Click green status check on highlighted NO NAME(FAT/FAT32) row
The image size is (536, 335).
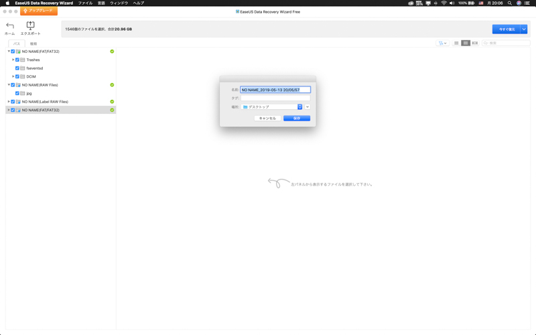[112, 110]
